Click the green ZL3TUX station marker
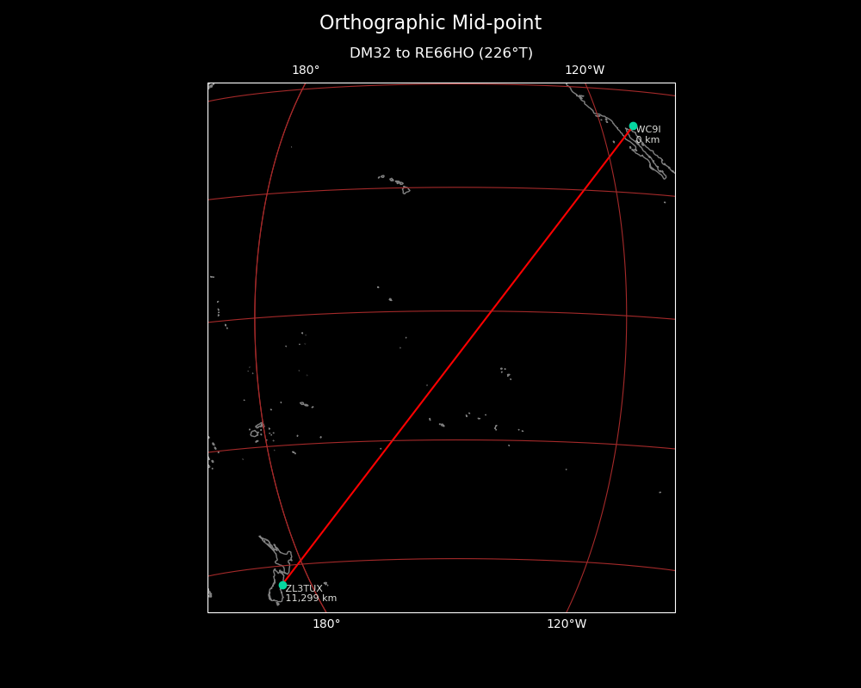This screenshot has height=688, width=861. (282, 585)
